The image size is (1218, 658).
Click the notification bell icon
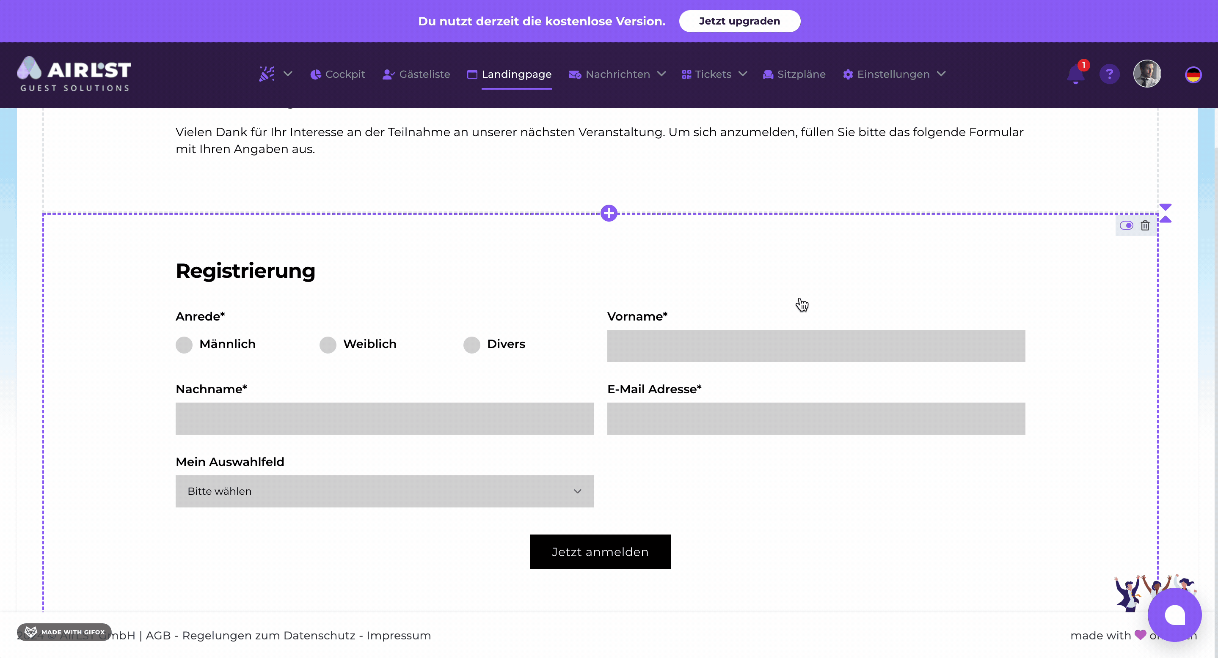tap(1075, 74)
